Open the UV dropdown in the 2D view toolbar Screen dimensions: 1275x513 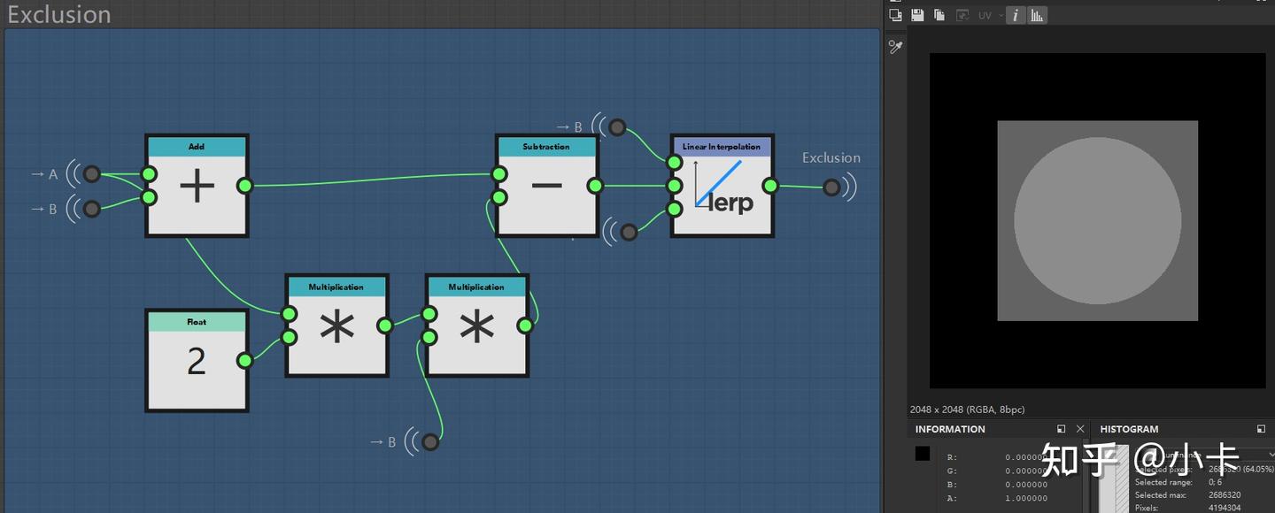click(x=991, y=15)
